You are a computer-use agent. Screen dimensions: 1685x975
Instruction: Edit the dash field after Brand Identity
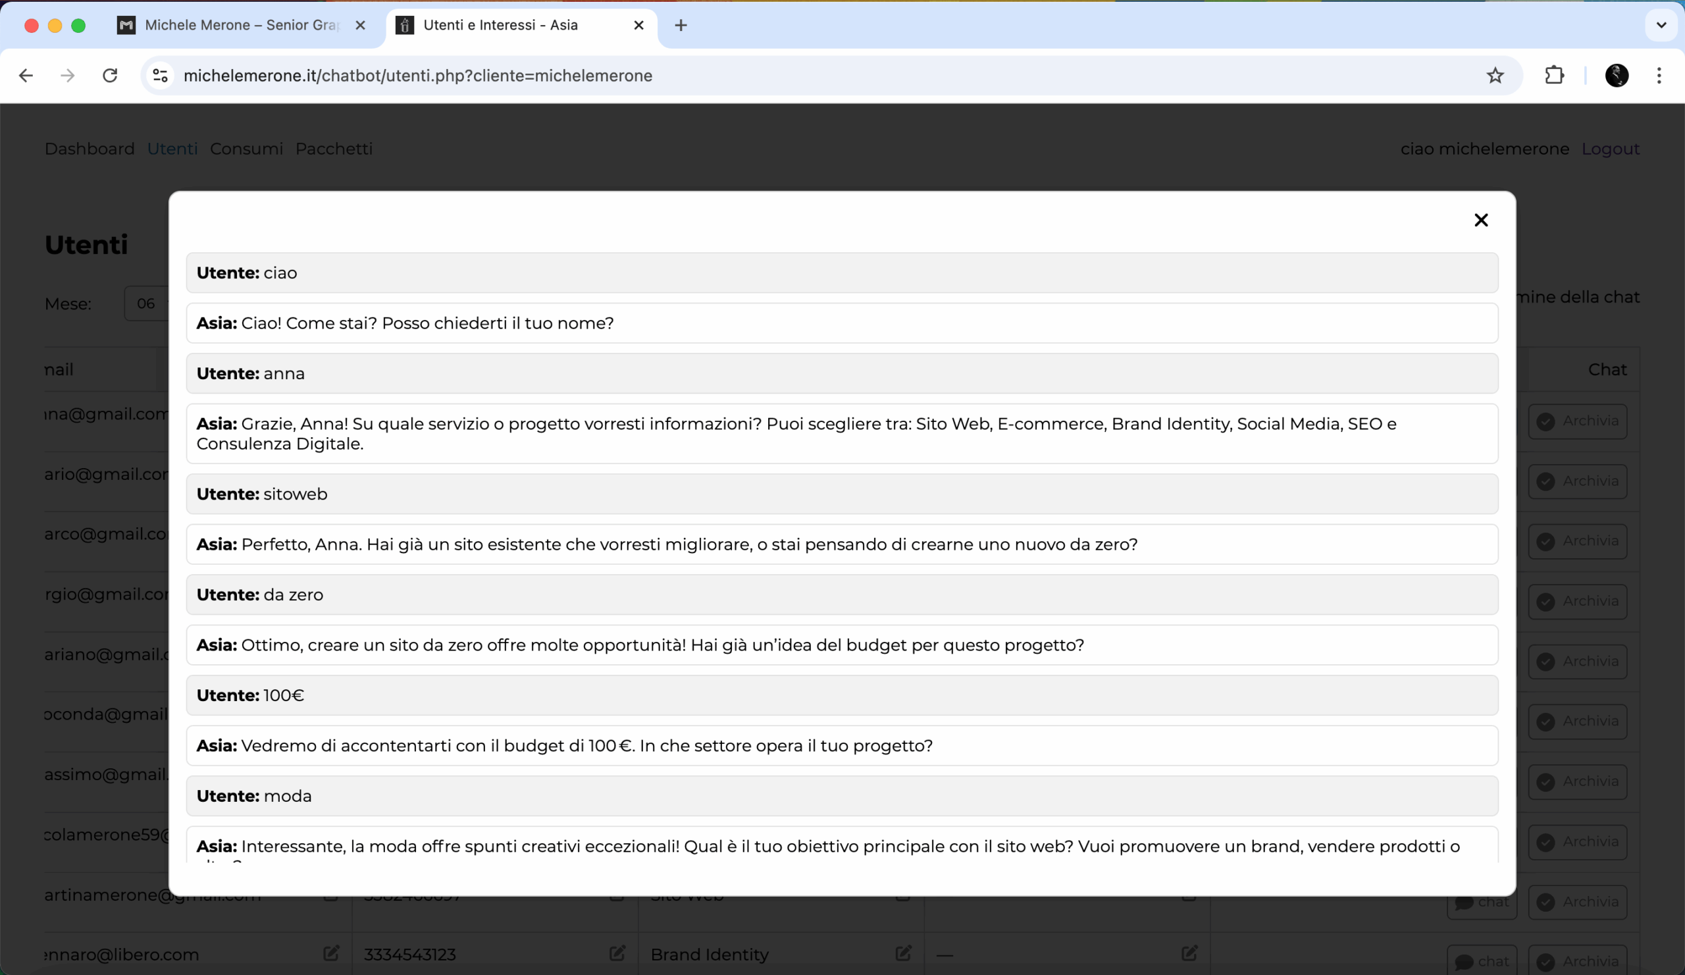(x=1189, y=953)
